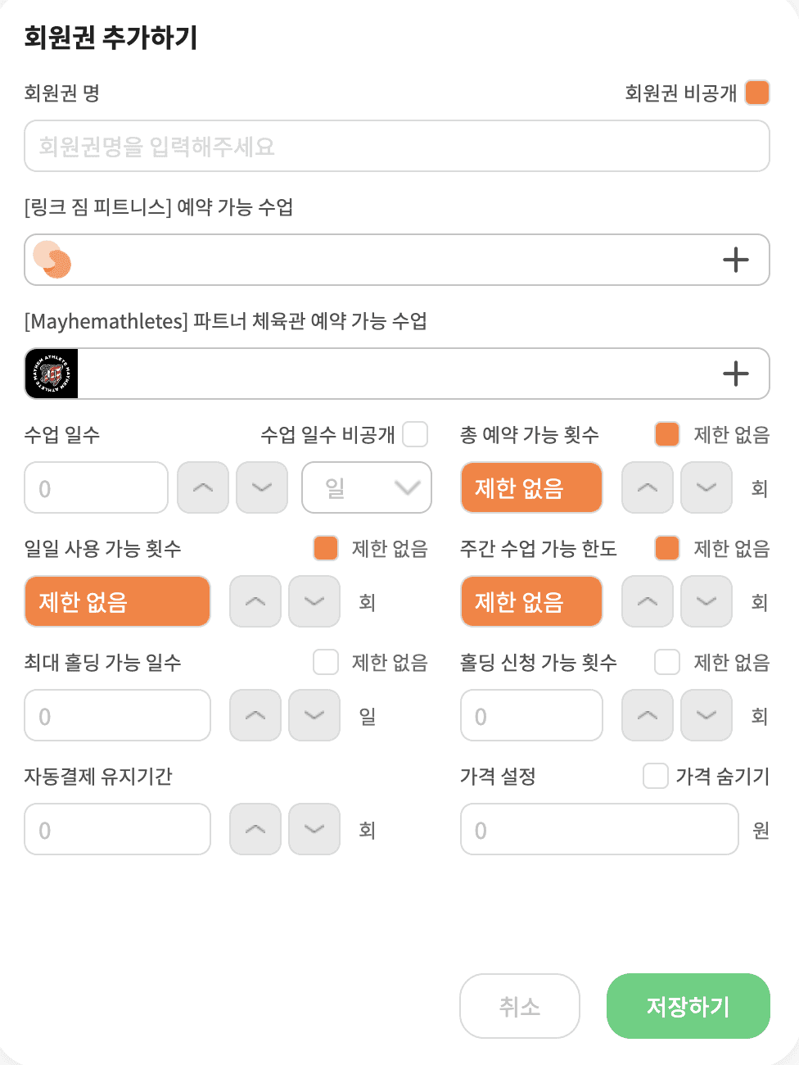
Task: Increase 수업 일수 with the up arrow
Action: coord(203,487)
